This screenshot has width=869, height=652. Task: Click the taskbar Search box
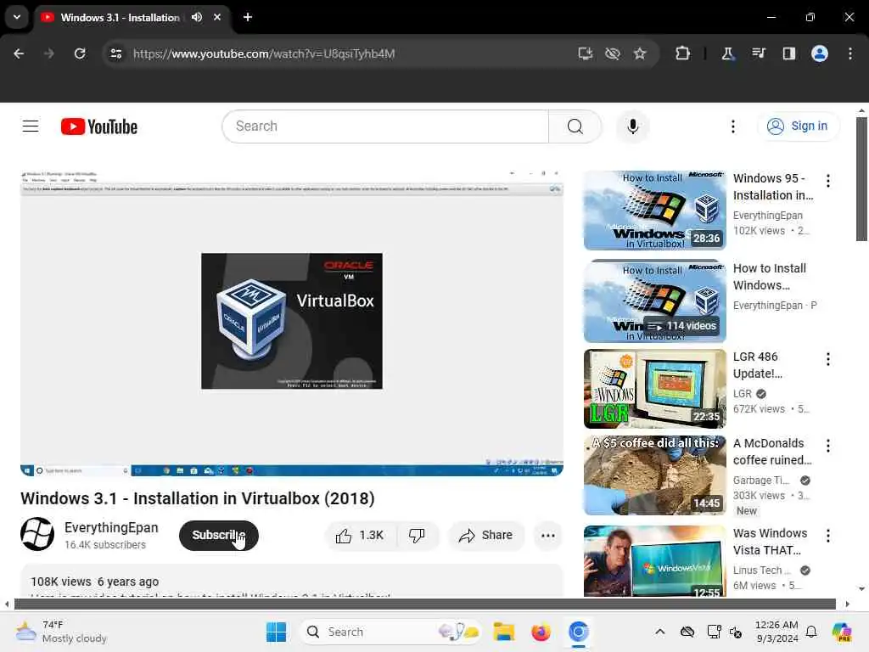click(x=390, y=632)
